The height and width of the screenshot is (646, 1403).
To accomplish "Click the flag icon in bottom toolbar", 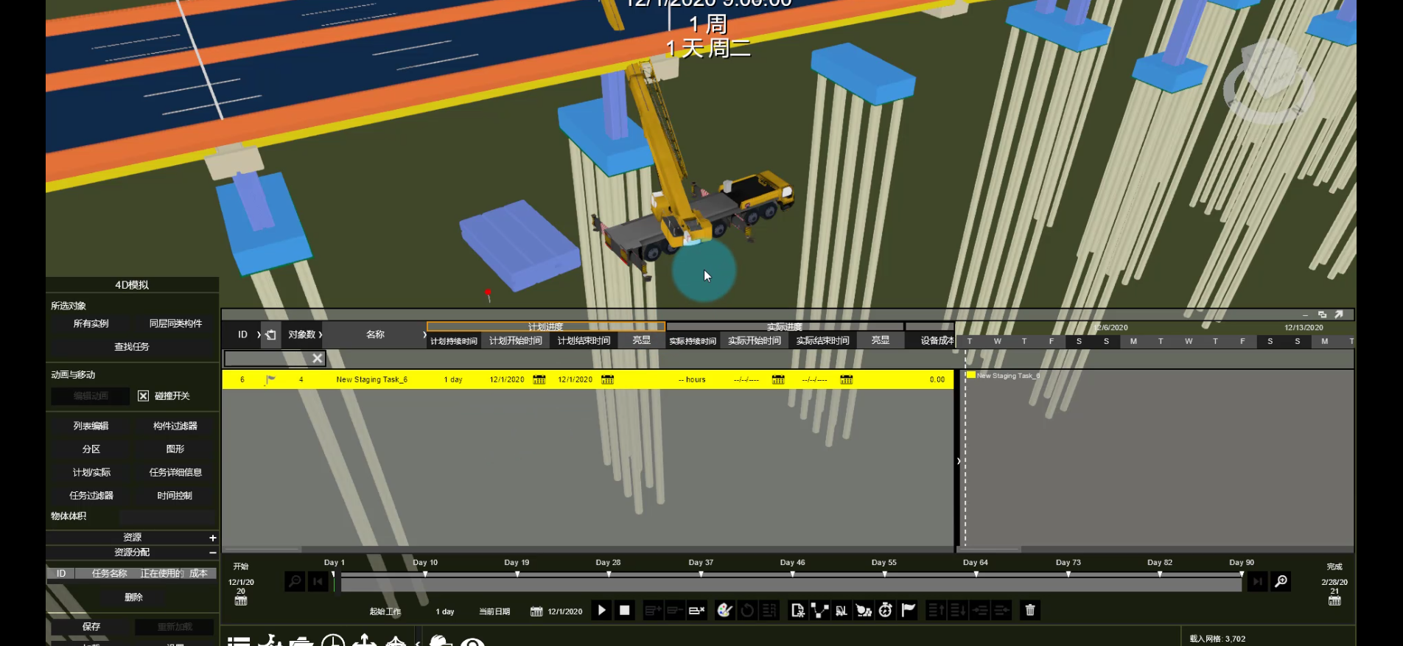I will pos(908,610).
